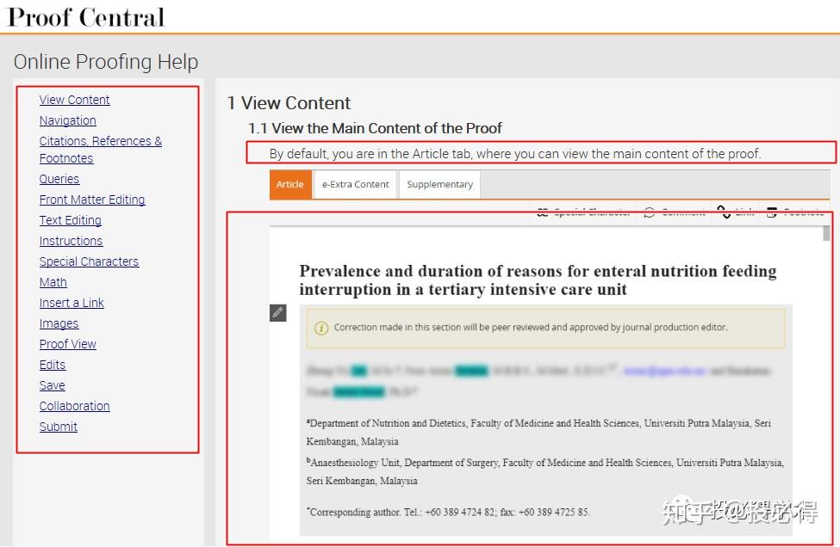840x547 pixels.
Task: Open the Images help topic
Action: [x=59, y=323]
